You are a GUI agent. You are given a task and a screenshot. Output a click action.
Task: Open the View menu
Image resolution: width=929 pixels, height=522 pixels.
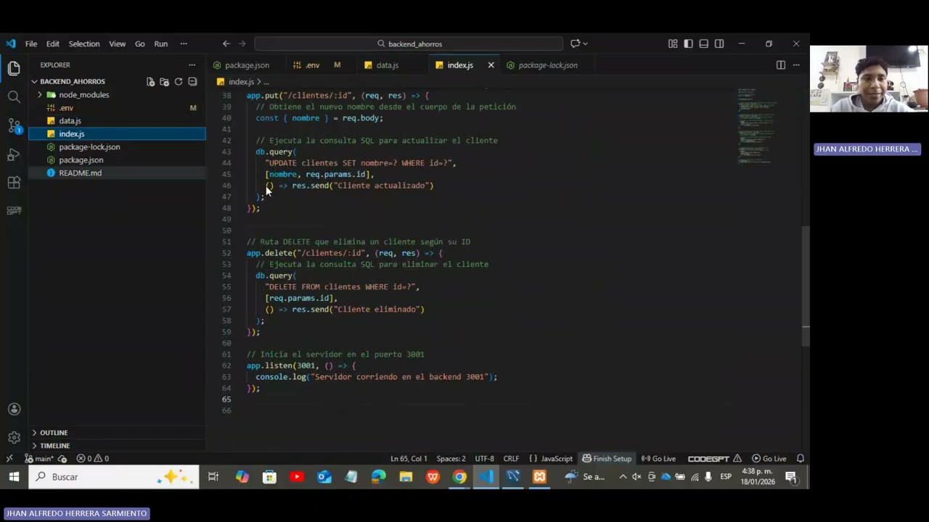click(x=117, y=43)
